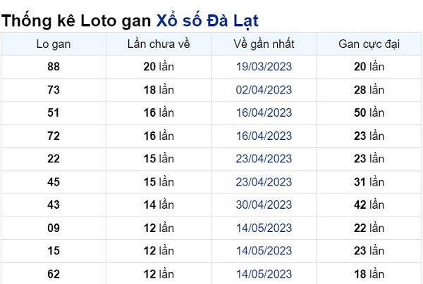423x284 pixels.
Task: Open date 23/04/2023 in row 45
Action: (x=264, y=182)
